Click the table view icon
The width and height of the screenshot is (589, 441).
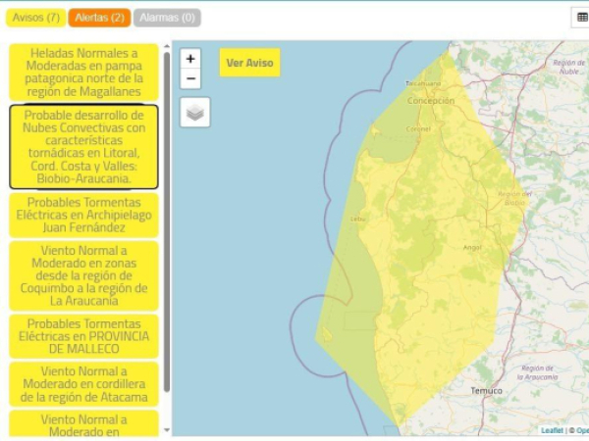tap(581, 17)
